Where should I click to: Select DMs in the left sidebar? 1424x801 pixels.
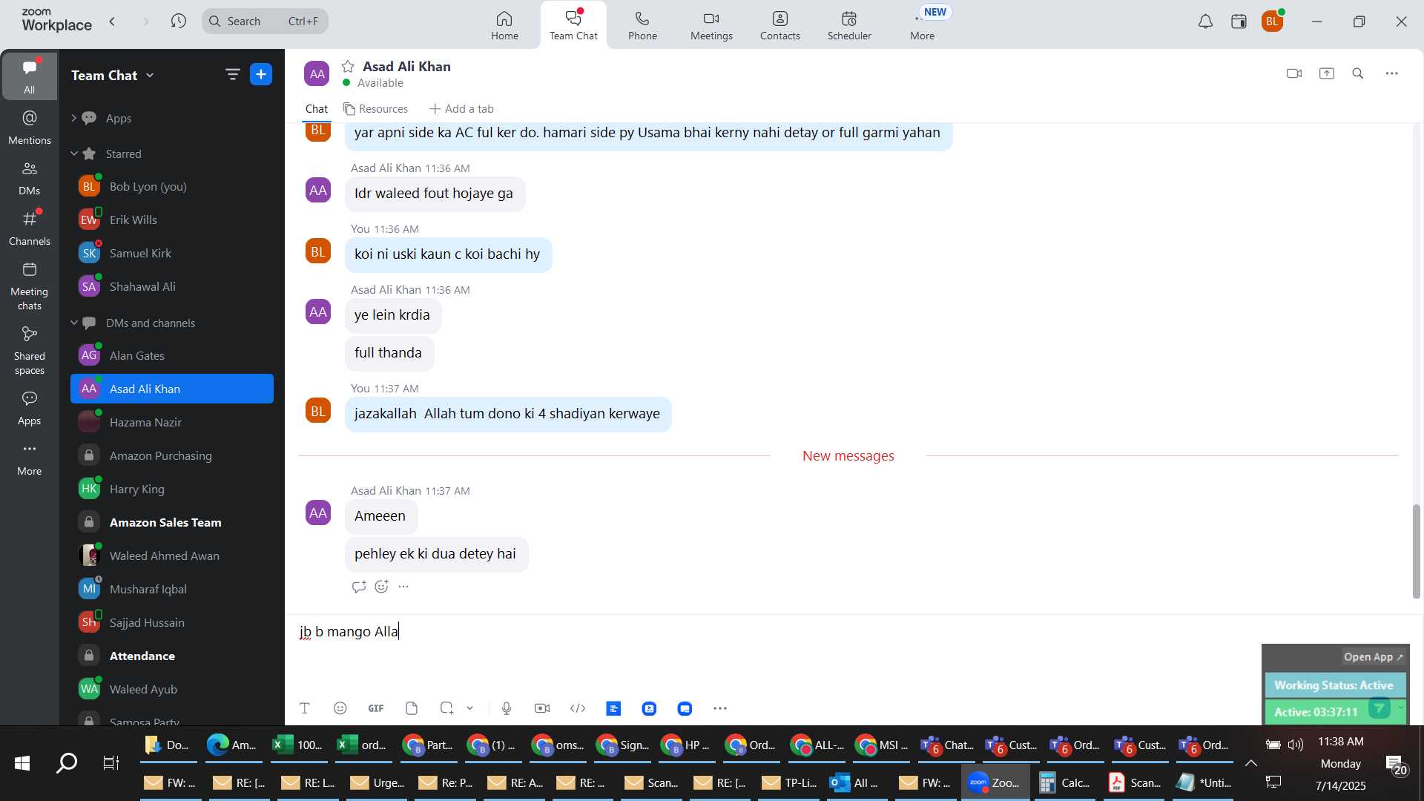tap(30, 178)
